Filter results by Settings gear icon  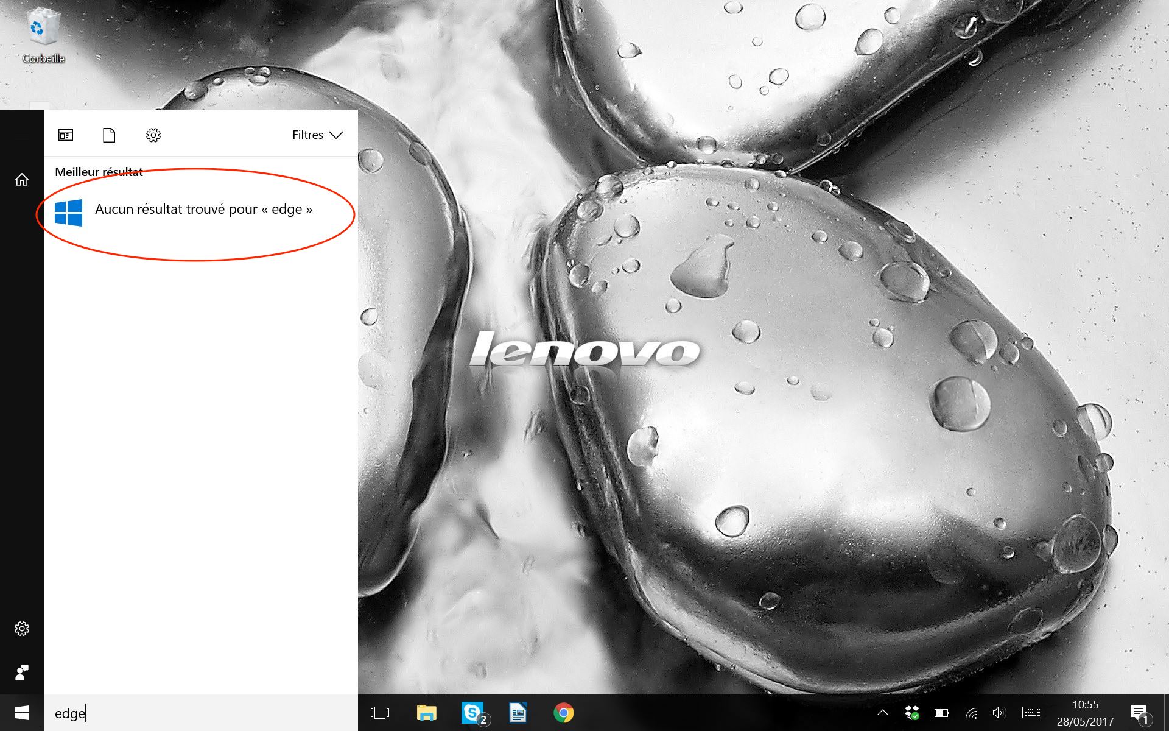153,135
